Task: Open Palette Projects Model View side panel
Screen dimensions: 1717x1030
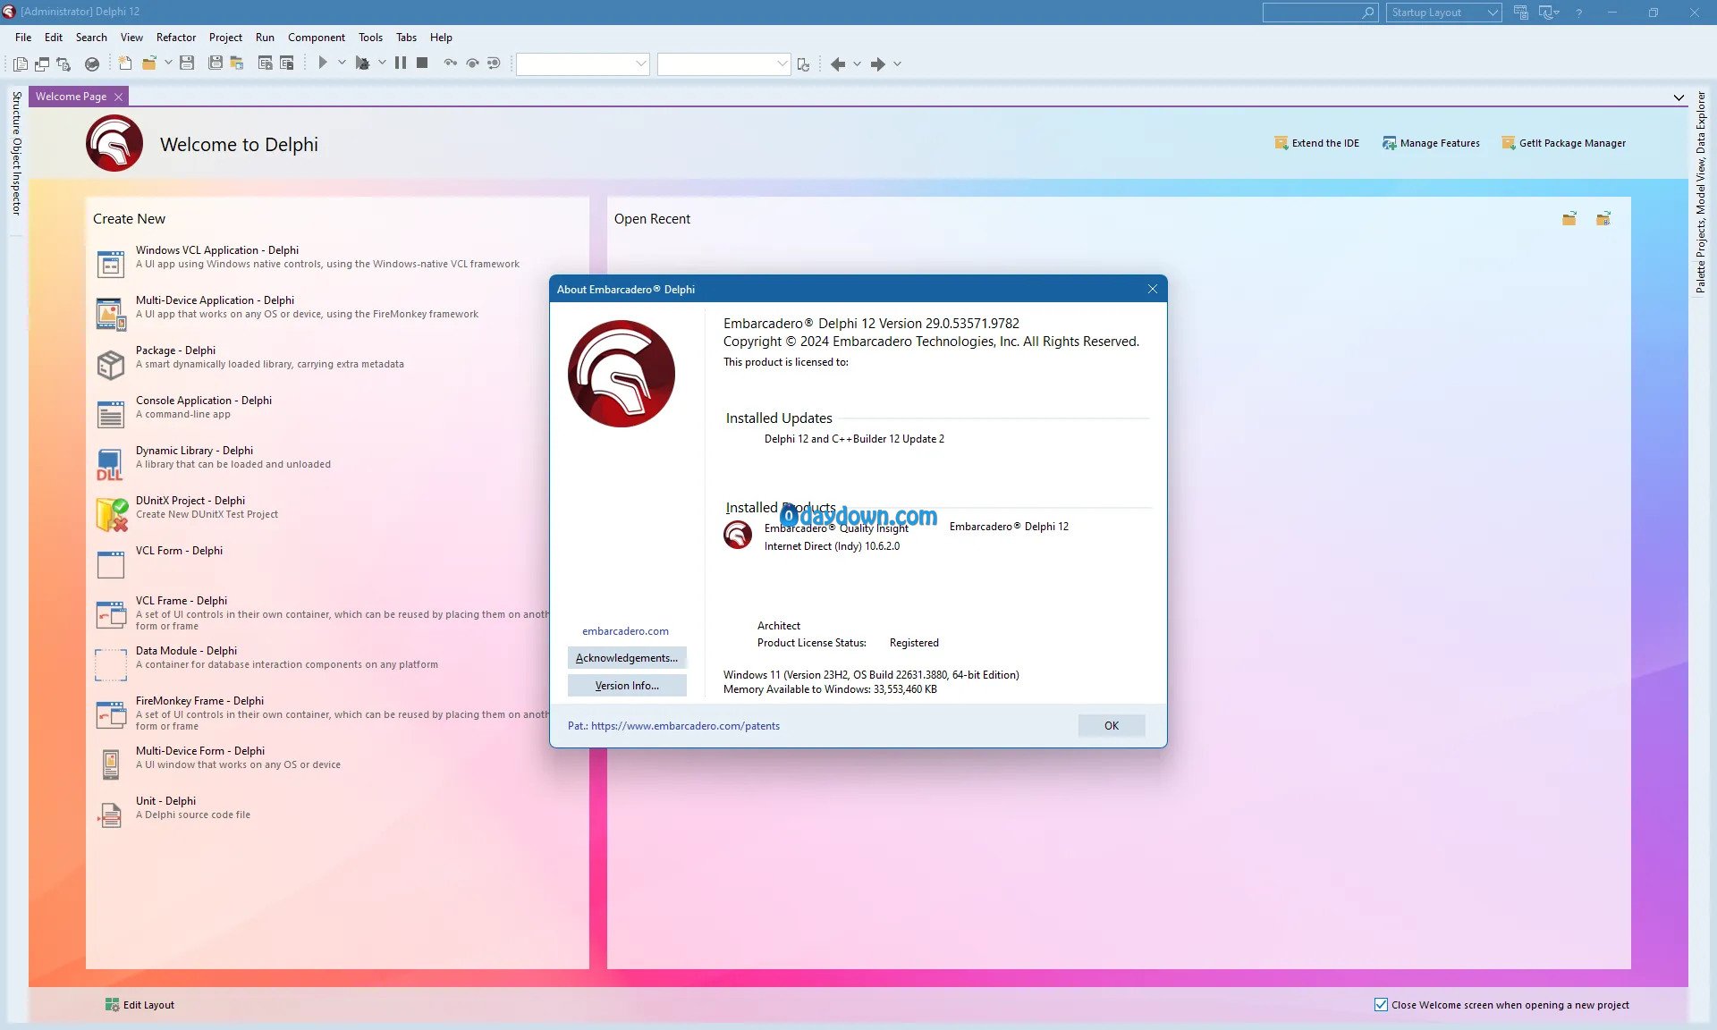Action: click(1700, 191)
